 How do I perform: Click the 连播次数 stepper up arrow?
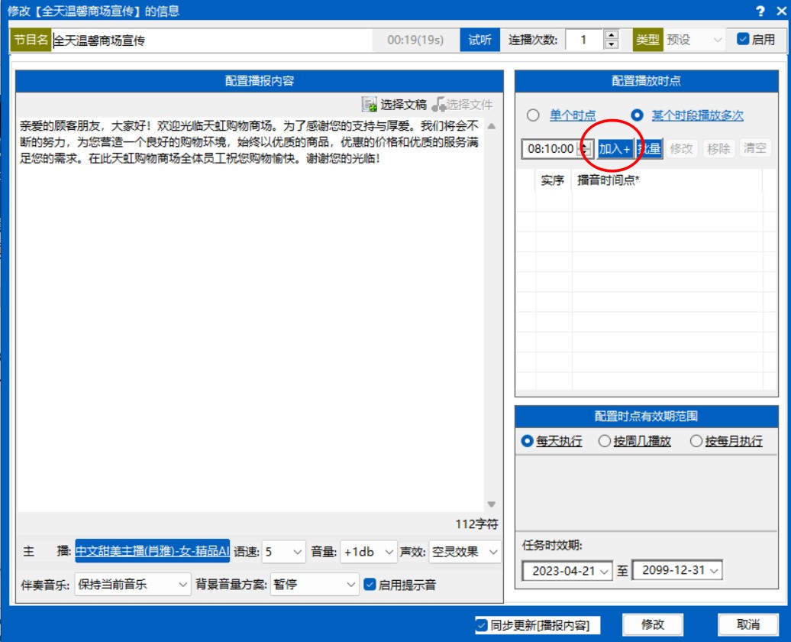coord(612,35)
